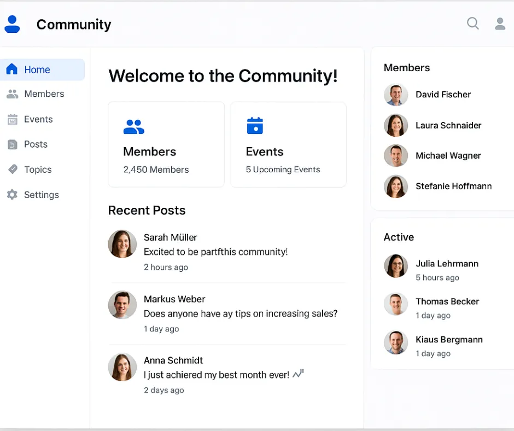Click '2 hours ago' under Sarah Müller's post
The width and height of the screenshot is (514, 431).
click(x=166, y=267)
